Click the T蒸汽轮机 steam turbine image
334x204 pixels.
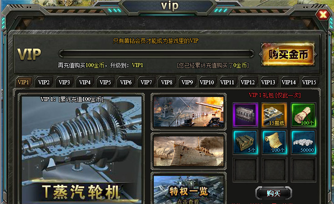(x=82, y=150)
